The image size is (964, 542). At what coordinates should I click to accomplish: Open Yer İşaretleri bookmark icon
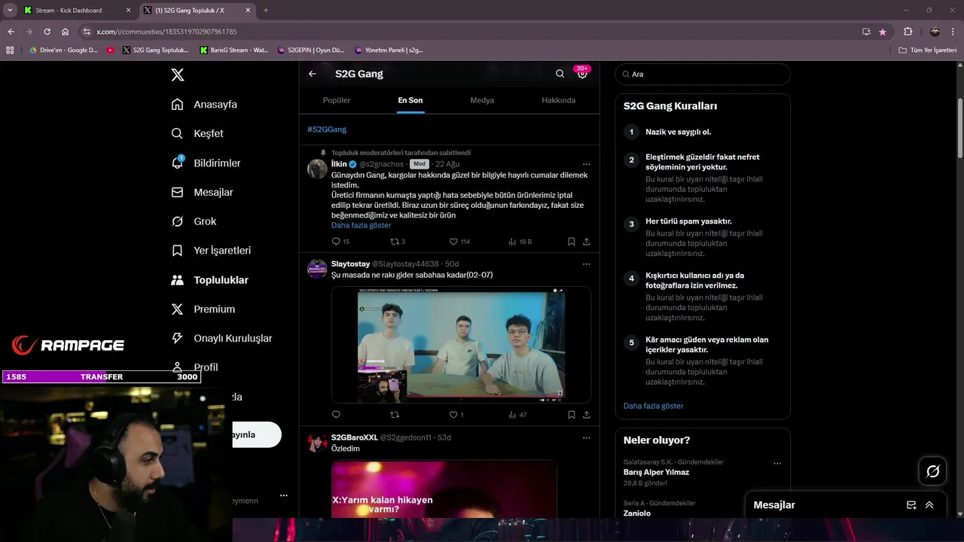(x=177, y=250)
